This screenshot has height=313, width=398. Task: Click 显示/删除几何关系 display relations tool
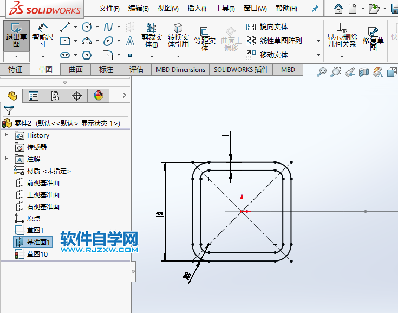[342, 36]
